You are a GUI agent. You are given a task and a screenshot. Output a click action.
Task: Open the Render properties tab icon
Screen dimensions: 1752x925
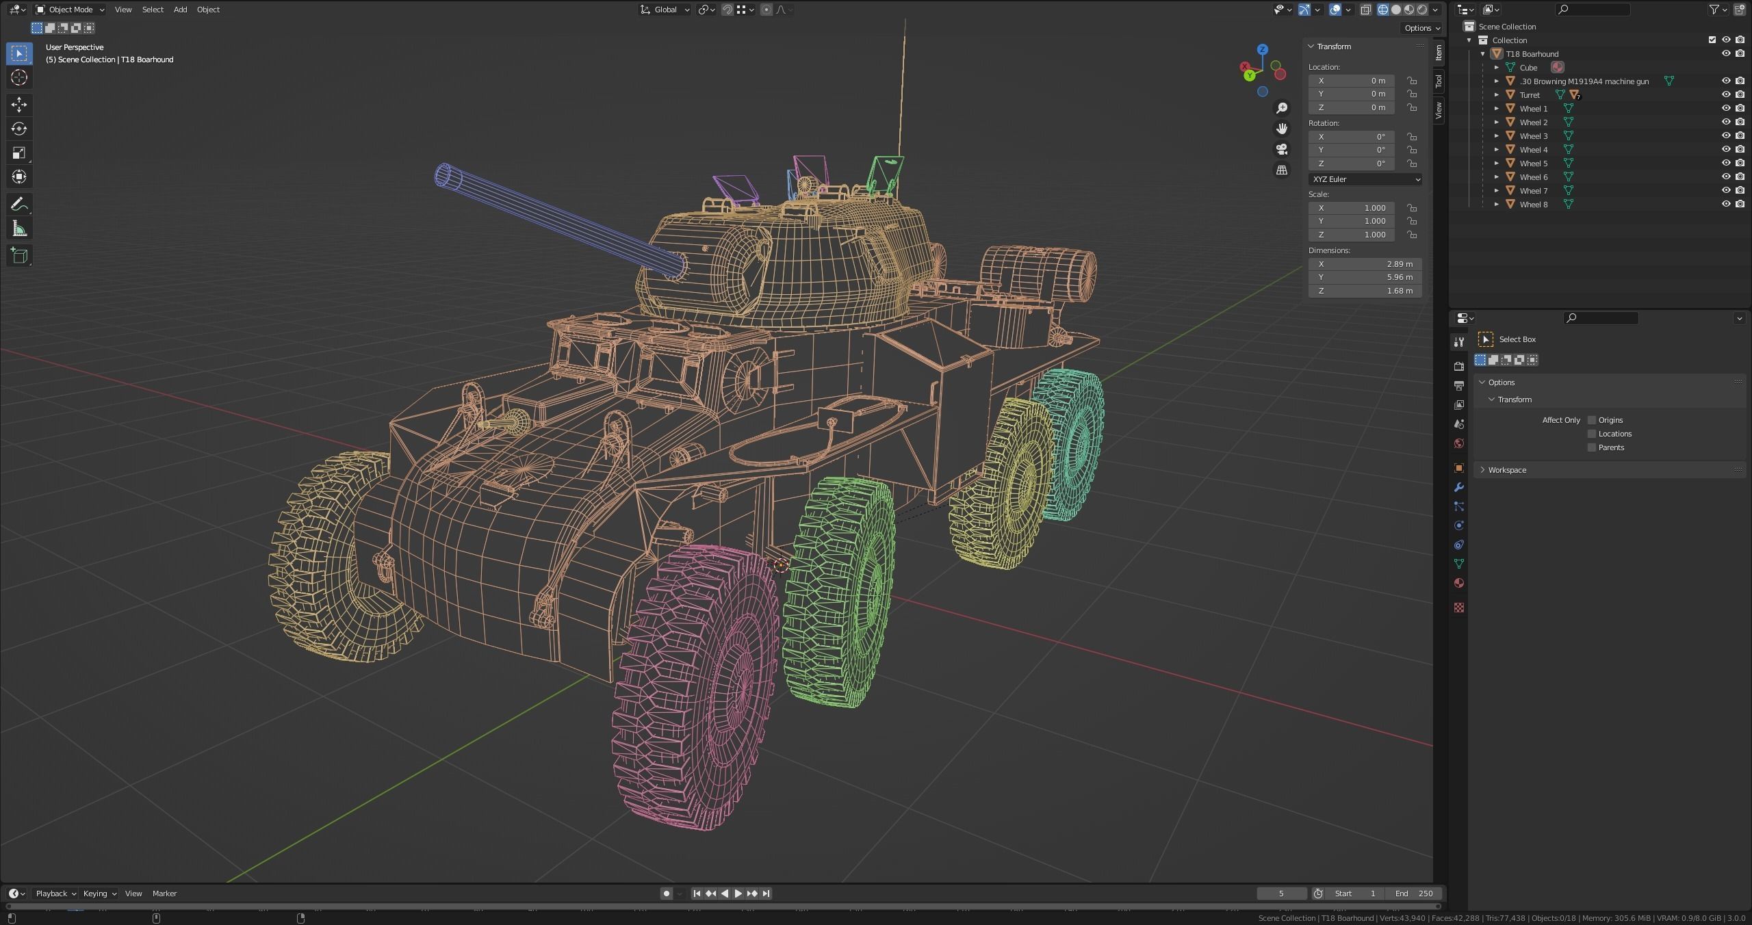tap(1458, 367)
